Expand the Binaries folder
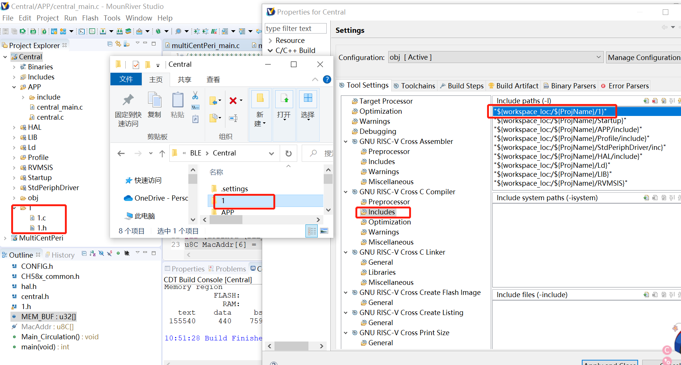Viewport: 681px width, 365px height. tap(14, 67)
